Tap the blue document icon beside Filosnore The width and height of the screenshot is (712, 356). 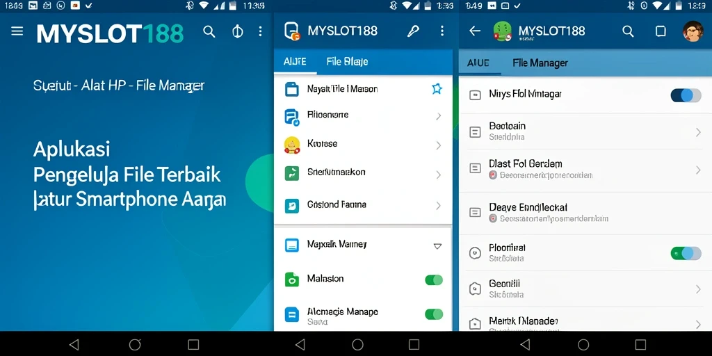(291, 117)
